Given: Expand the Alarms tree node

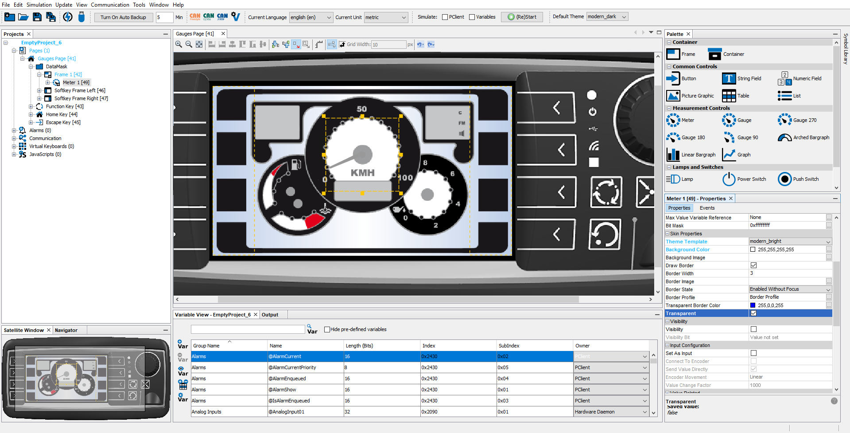Looking at the screenshot, I should tap(14, 130).
